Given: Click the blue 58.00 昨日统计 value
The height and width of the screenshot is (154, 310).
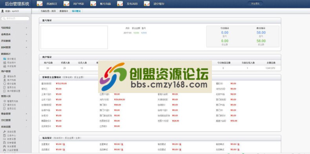Looking at the screenshot, I should pos(261,33).
